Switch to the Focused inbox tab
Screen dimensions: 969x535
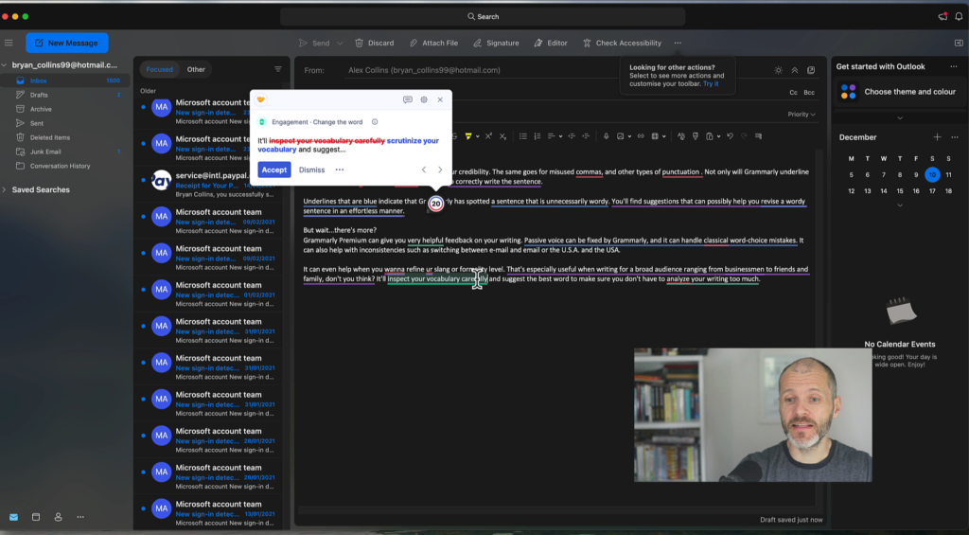point(159,69)
